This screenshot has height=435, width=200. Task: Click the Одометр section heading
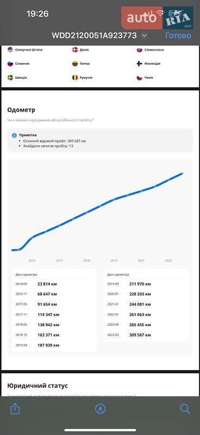21,110
